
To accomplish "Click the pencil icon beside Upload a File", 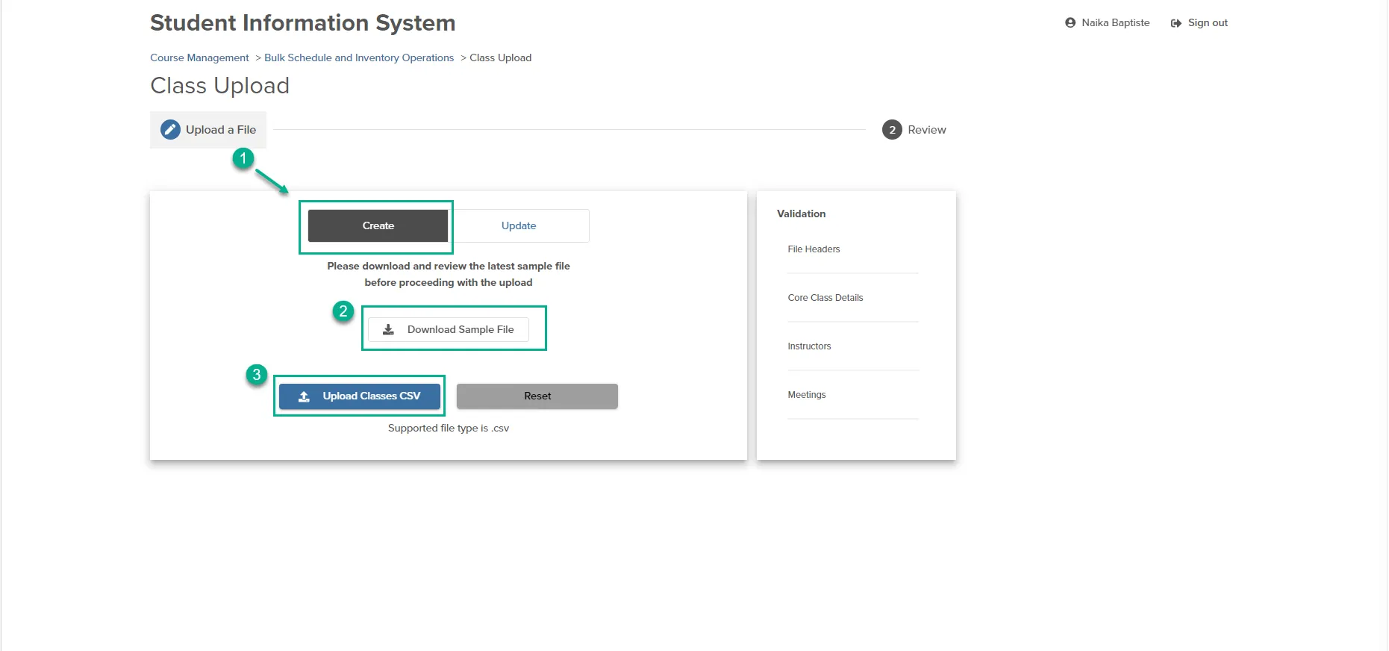I will tap(170, 130).
